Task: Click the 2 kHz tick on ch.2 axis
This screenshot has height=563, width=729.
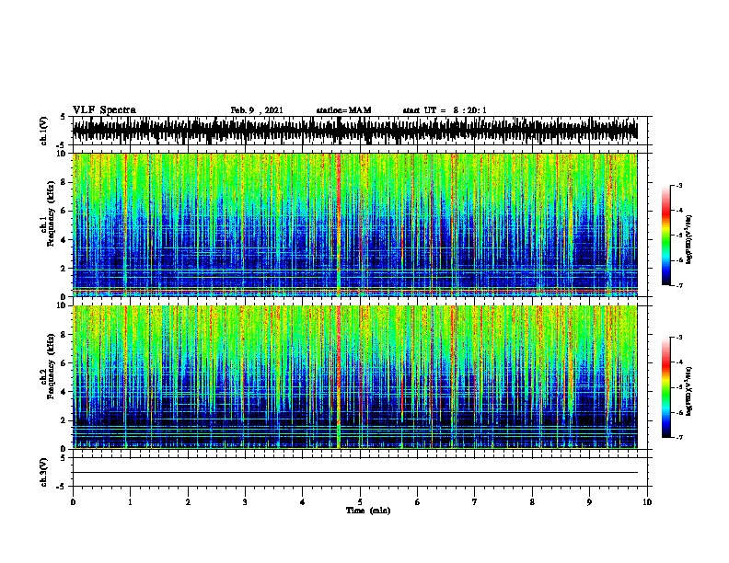Action: pyautogui.click(x=64, y=420)
